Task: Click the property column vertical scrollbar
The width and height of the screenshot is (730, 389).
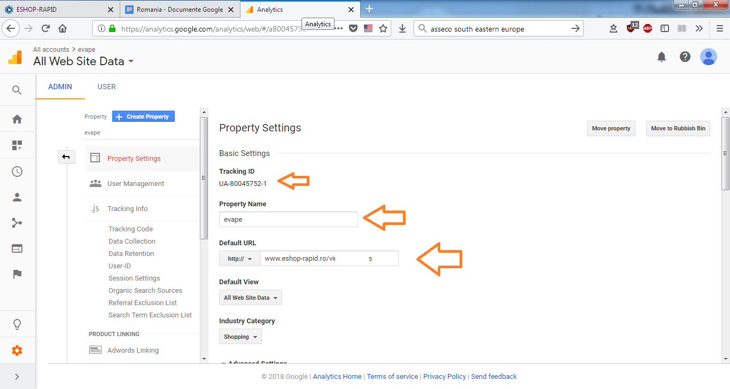Action: tap(204, 177)
